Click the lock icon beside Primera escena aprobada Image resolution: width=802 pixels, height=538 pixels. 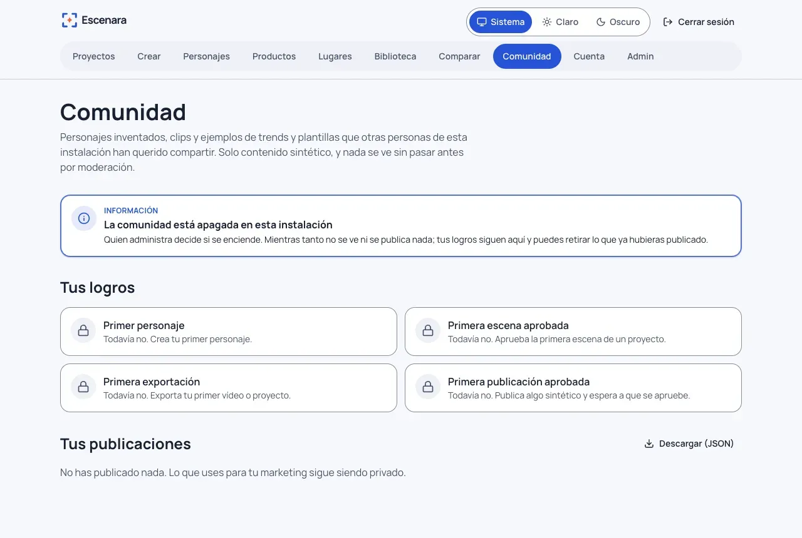428,330
